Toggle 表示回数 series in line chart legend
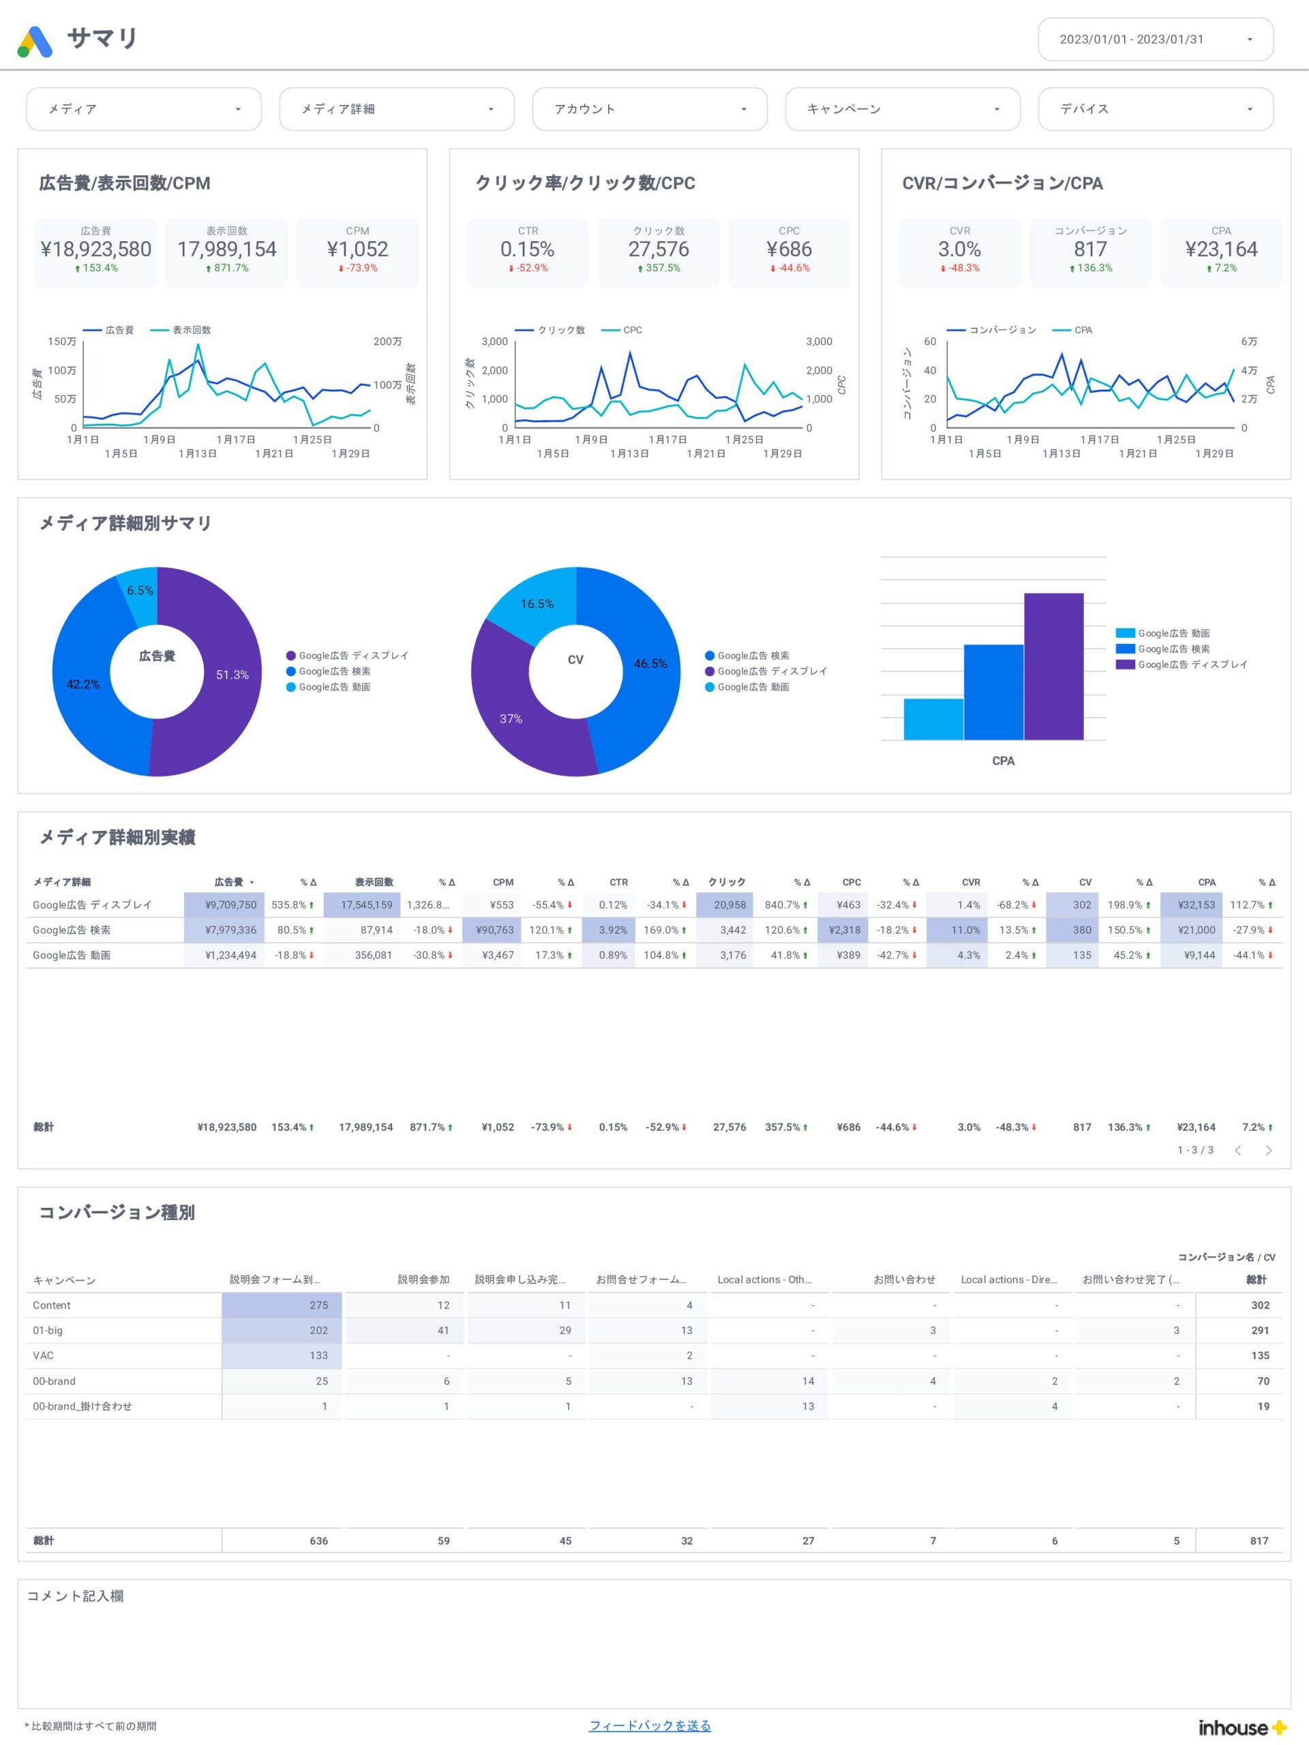This screenshot has width=1309, height=1745. coord(181,330)
